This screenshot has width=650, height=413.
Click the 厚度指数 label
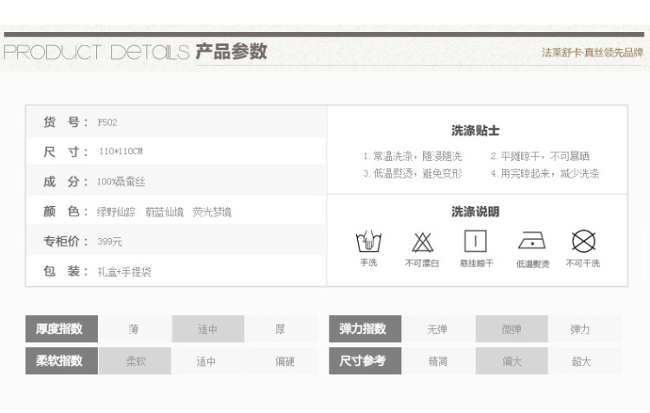pos(60,329)
